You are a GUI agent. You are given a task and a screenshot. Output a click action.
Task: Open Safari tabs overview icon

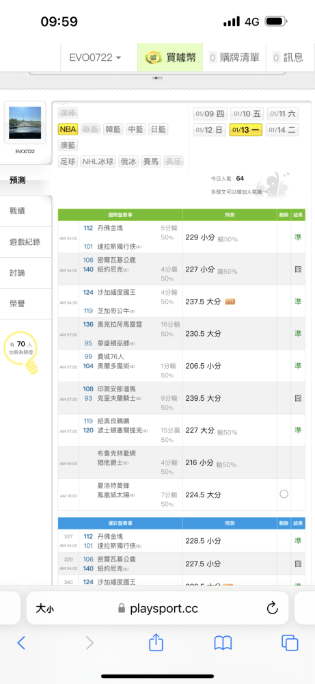pos(290,643)
